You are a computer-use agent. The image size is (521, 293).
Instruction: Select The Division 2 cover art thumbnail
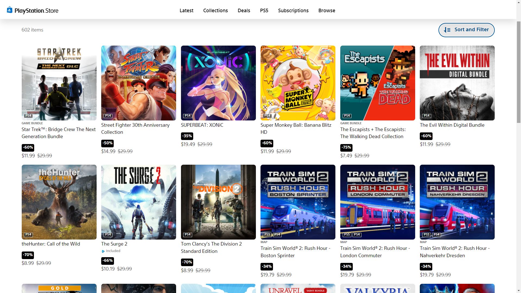tap(218, 202)
